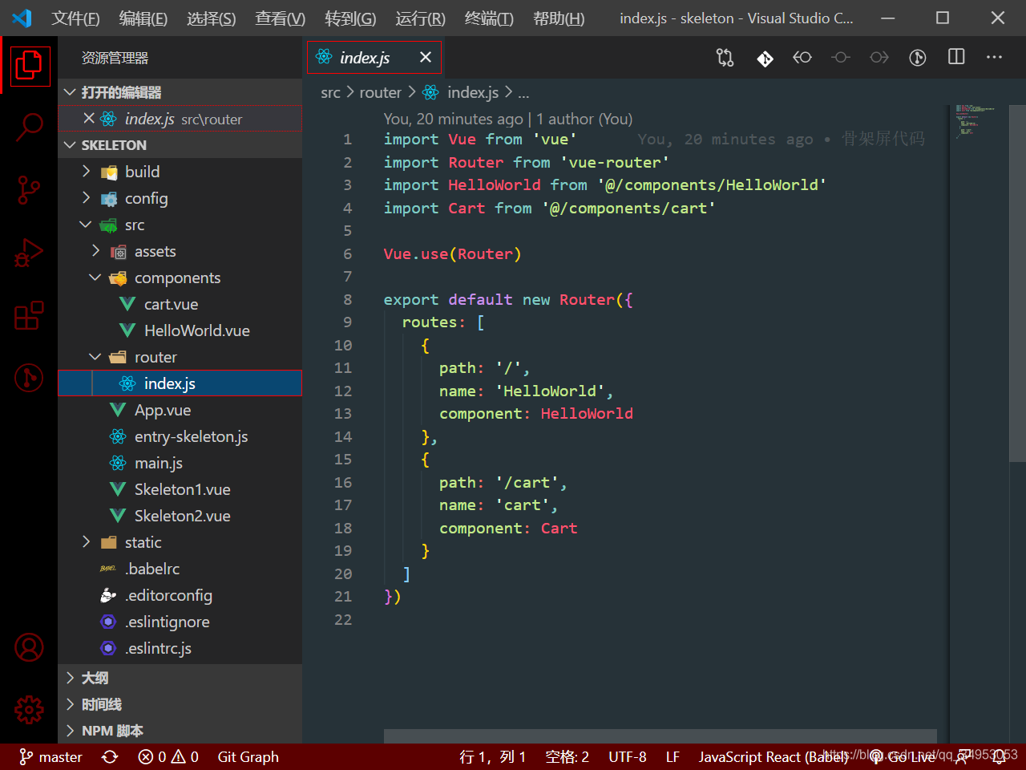Image resolution: width=1026 pixels, height=770 pixels.
Task: Open the Manage gear icon
Action: coord(29,710)
